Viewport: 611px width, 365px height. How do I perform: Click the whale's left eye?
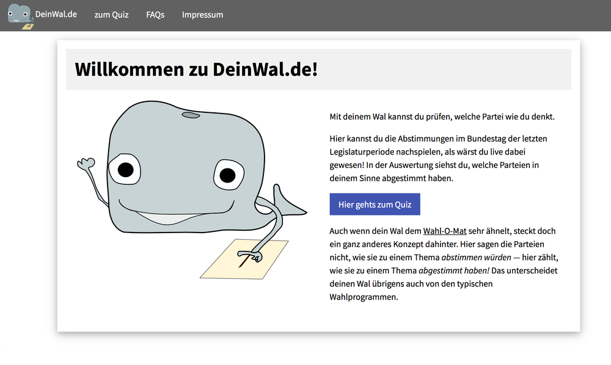125,168
